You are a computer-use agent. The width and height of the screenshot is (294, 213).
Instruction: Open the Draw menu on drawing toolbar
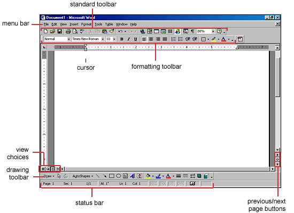point(49,176)
